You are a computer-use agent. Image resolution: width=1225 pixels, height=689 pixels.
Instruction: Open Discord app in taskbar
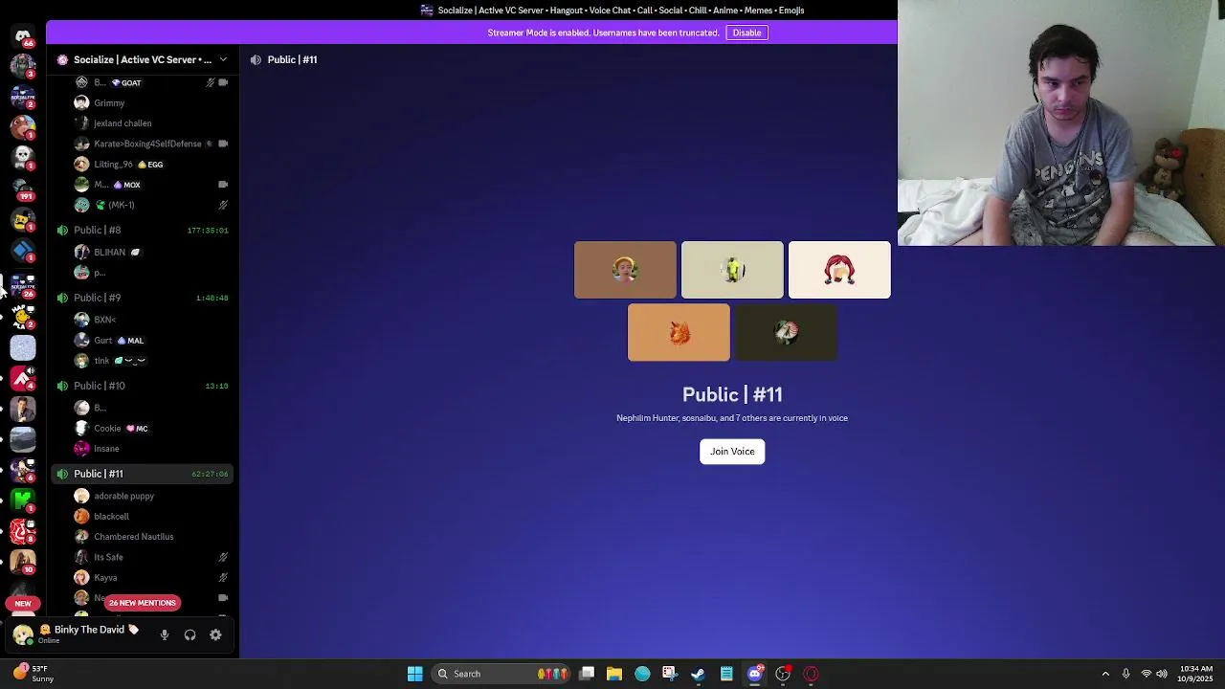(754, 674)
